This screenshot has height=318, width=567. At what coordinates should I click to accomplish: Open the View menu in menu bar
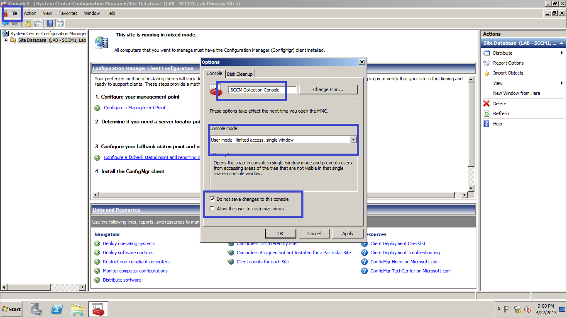(x=47, y=13)
